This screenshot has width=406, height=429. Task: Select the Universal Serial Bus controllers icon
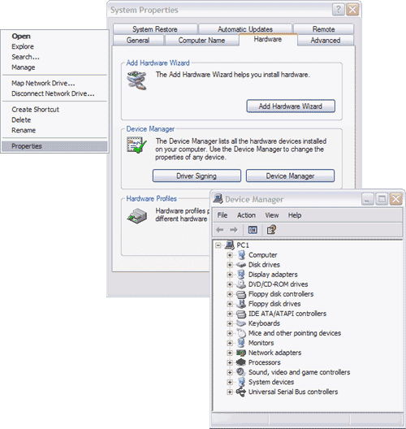[x=241, y=392]
